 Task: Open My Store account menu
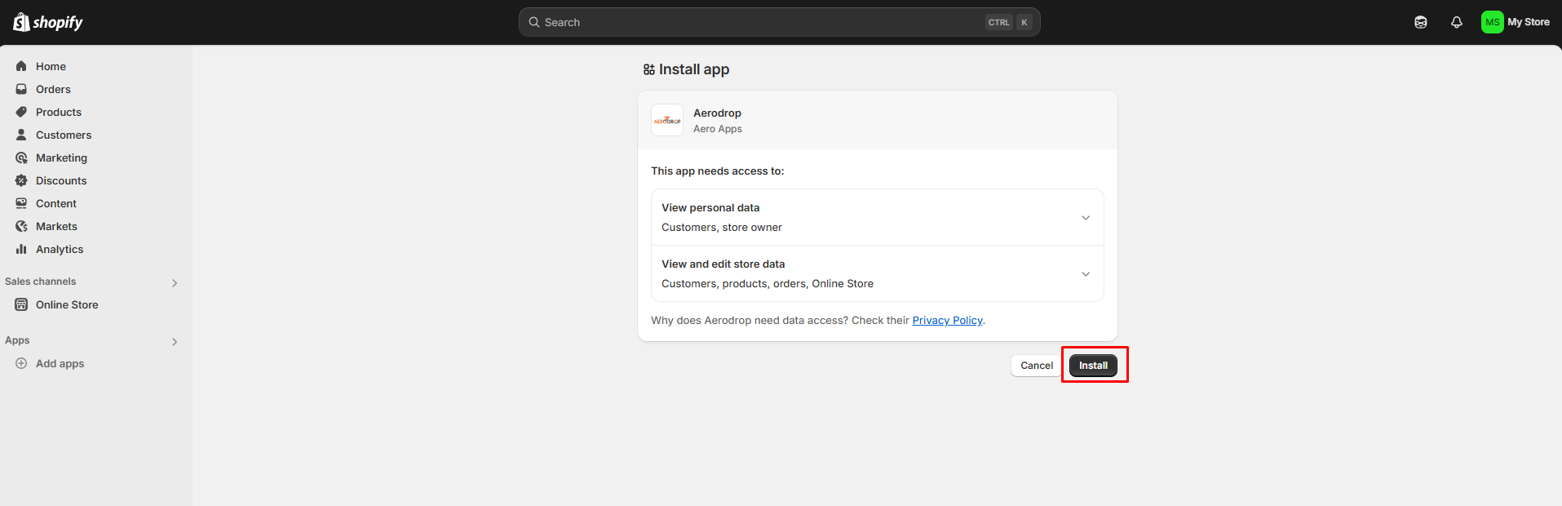point(1516,22)
